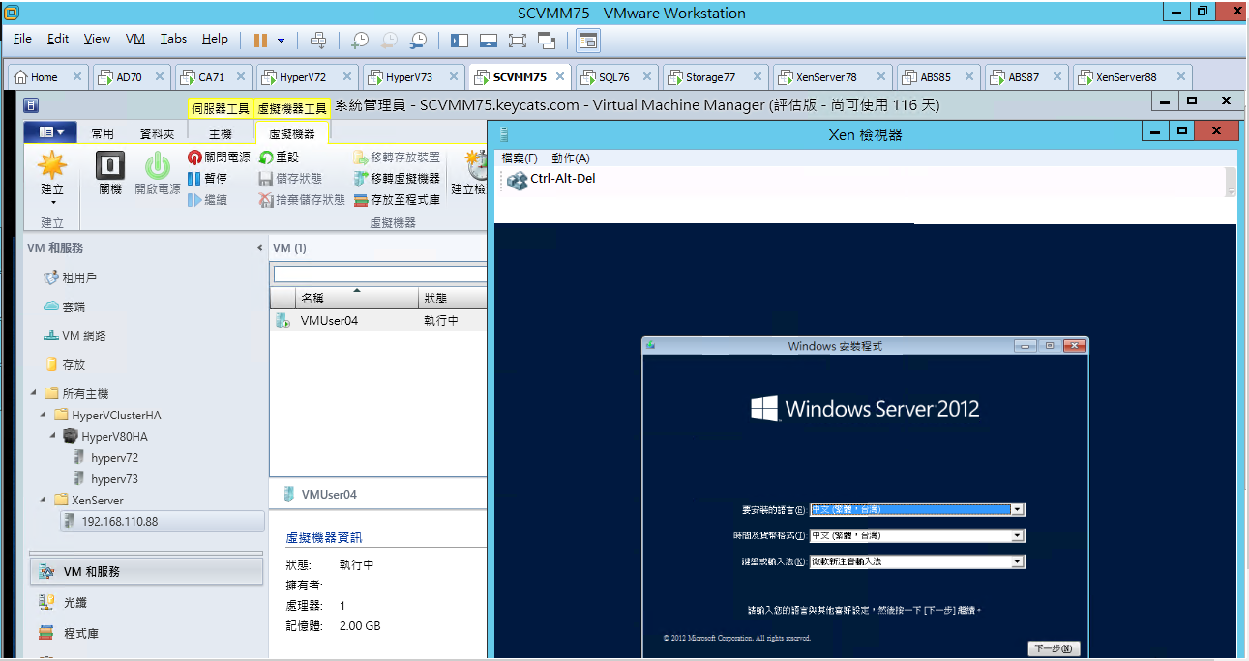The width and height of the screenshot is (1249, 661).
Task: Open the VMware VM menu
Action: (135, 39)
